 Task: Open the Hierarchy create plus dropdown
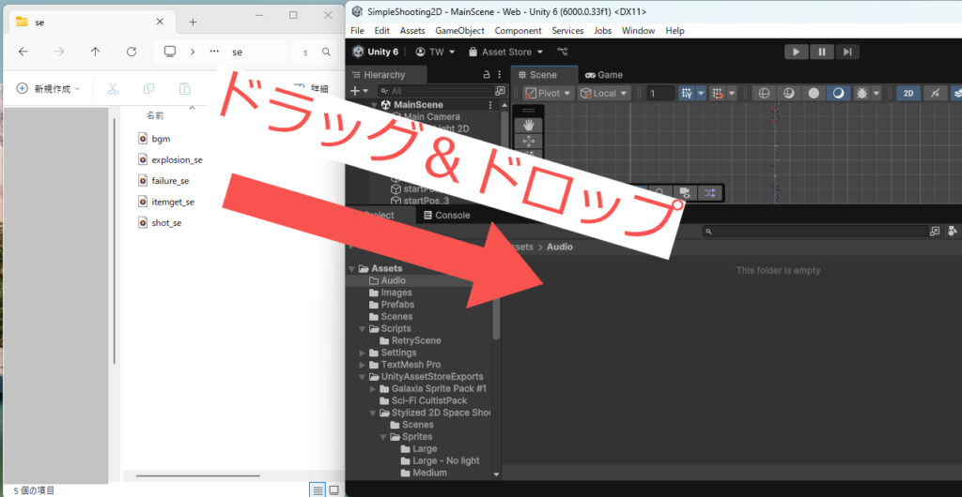click(x=358, y=91)
